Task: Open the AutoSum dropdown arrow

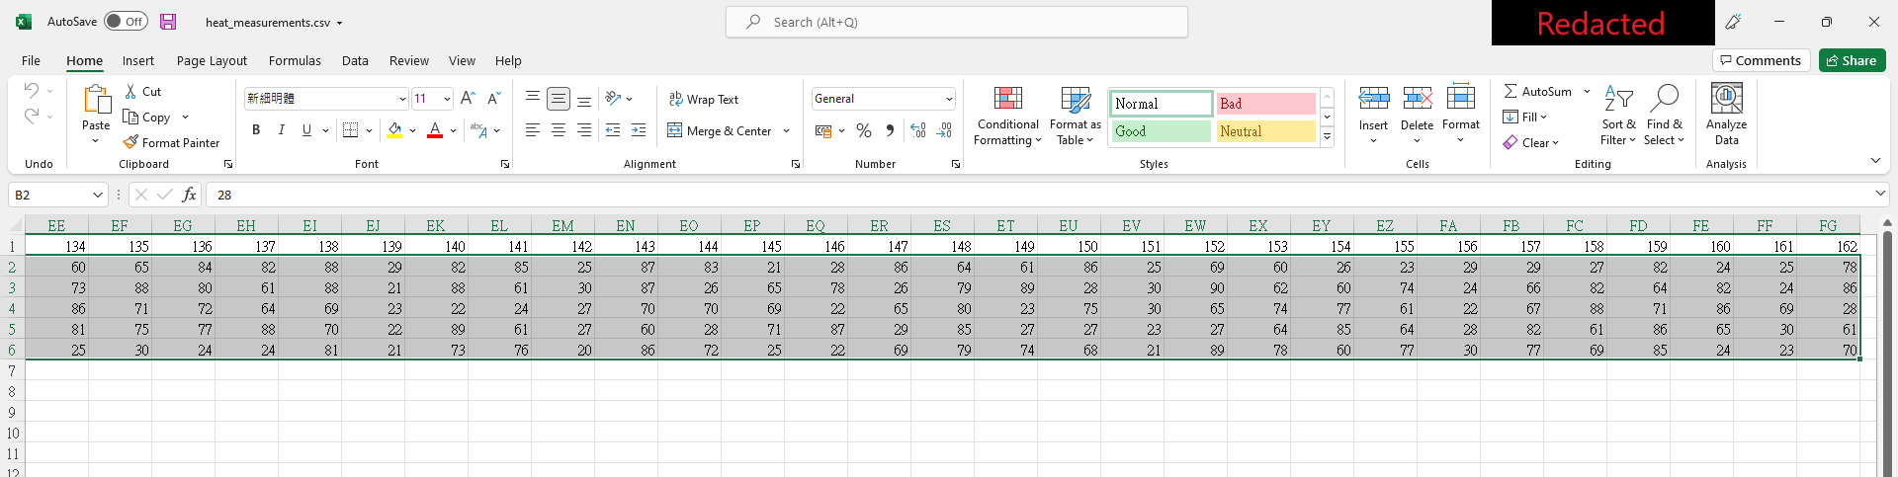Action: click(1587, 91)
